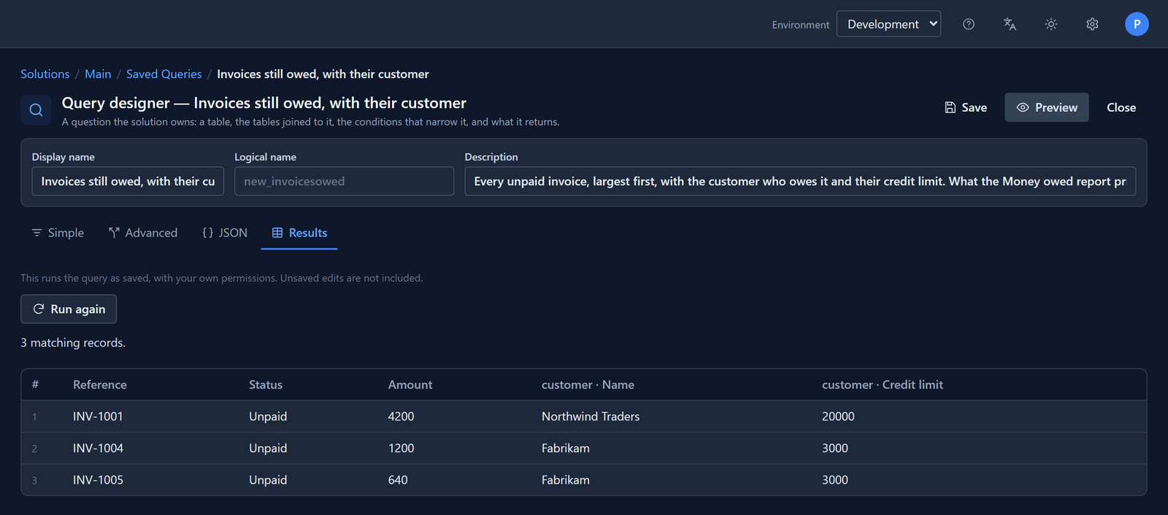
Task: Click the Northwind Traders cell
Action: [x=591, y=417]
